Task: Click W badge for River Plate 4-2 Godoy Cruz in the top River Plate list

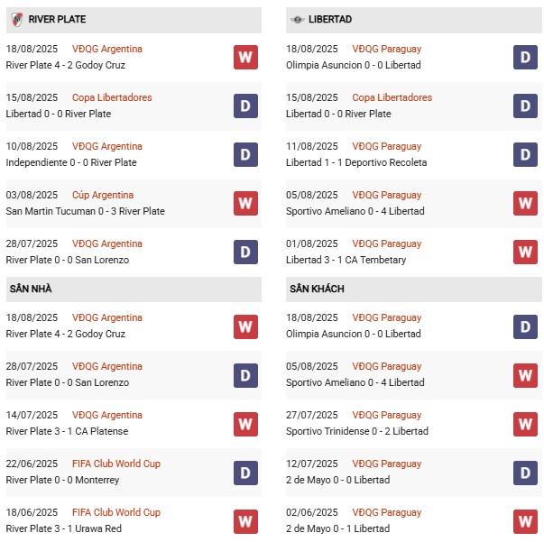Action: [245, 58]
